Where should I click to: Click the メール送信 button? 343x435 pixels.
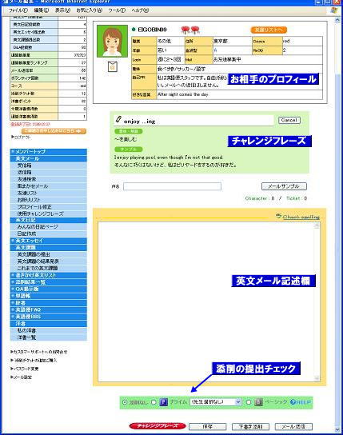(293, 426)
